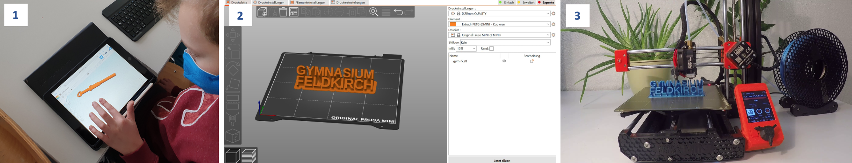Click the orange filament color swatch
The height and width of the screenshot is (163, 852).
(x=453, y=24)
